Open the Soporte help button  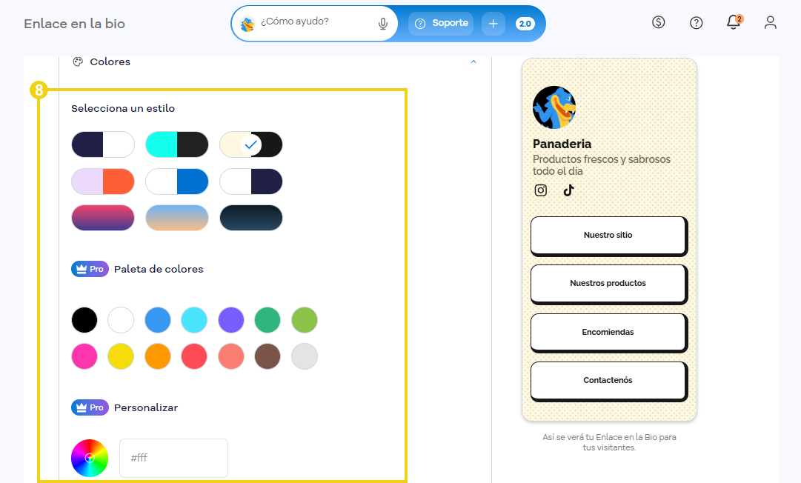tap(441, 24)
